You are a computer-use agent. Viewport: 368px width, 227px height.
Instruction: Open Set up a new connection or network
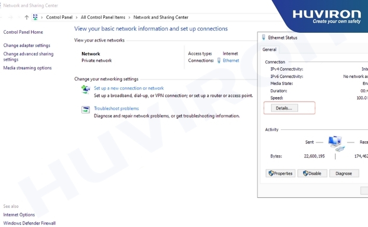(129, 88)
